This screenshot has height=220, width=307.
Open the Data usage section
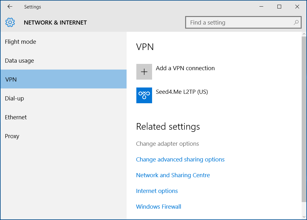coord(19,60)
